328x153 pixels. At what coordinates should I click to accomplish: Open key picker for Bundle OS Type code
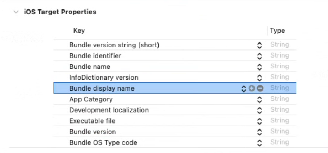pyautogui.click(x=259, y=143)
